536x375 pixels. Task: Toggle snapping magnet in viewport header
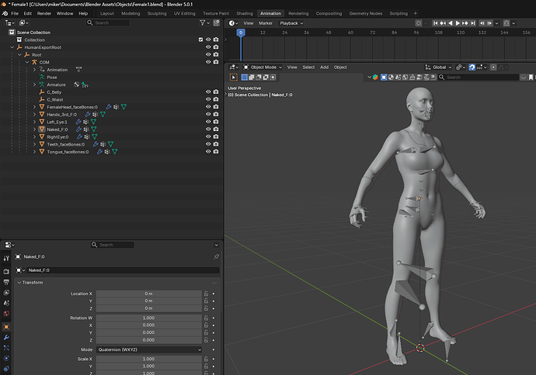coord(472,67)
